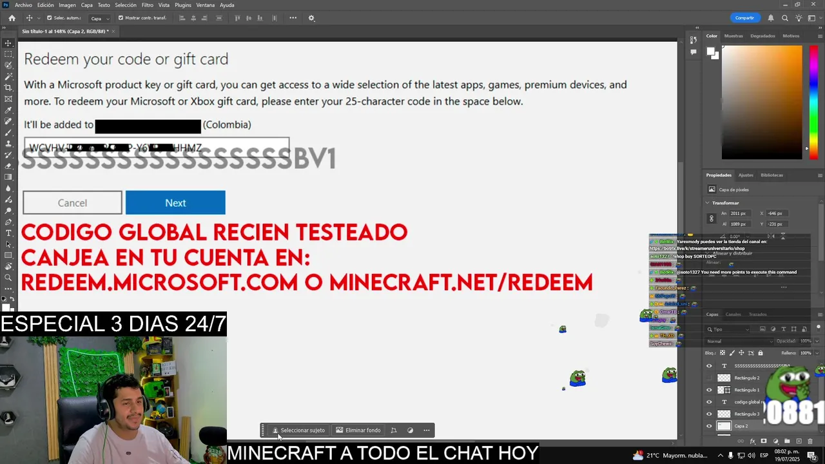
Task: Open the Archivo menu
Action: click(23, 5)
